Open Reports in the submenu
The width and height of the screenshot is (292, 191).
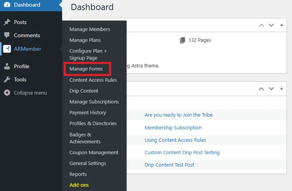tap(78, 174)
